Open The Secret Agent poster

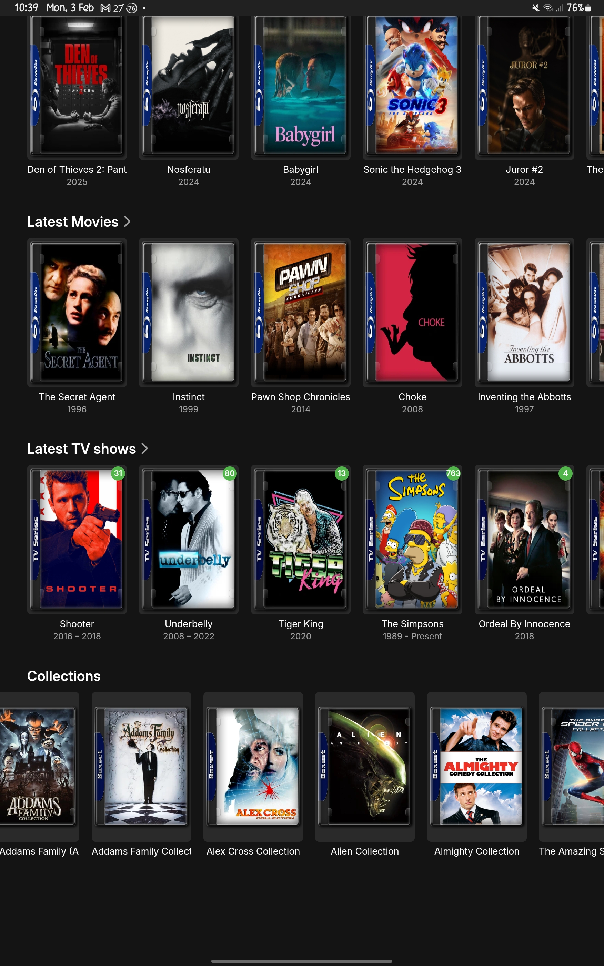[77, 313]
